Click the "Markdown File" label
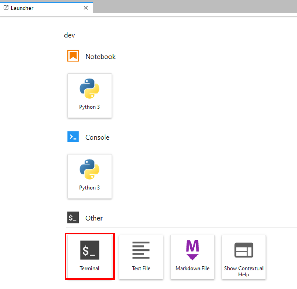 [192, 268]
